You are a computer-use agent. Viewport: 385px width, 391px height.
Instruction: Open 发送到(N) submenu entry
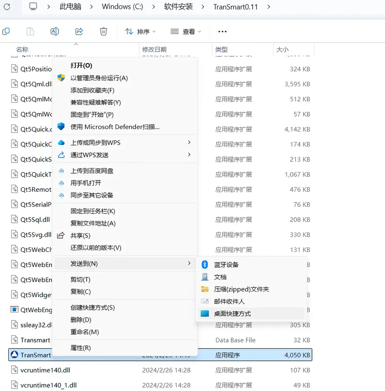pyautogui.click(x=125, y=264)
